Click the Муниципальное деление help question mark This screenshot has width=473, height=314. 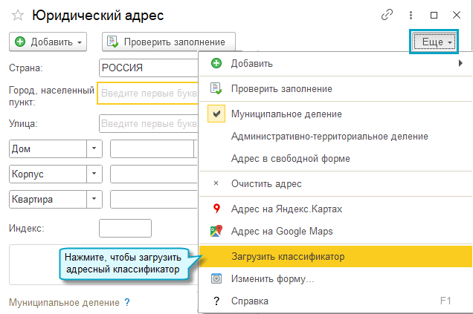[127, 303]
